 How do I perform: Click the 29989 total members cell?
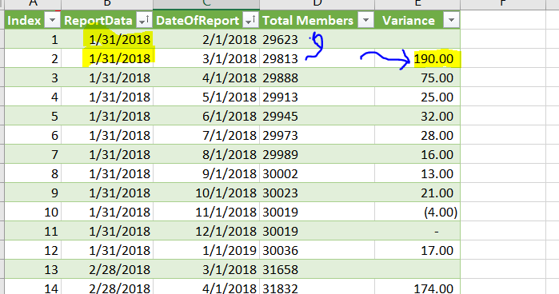coord(317,154)
